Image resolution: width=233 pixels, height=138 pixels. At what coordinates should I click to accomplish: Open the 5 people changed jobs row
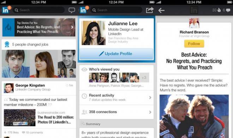pyautogui.click(x=39, y=44)
